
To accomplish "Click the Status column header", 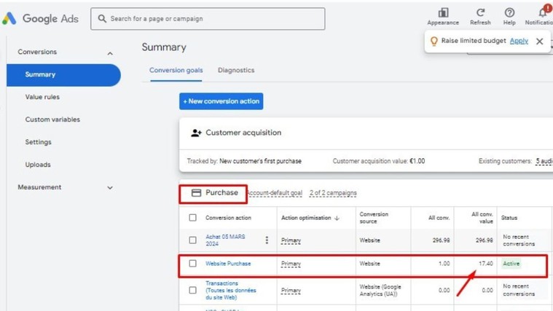I will click(x=509, y=218).
